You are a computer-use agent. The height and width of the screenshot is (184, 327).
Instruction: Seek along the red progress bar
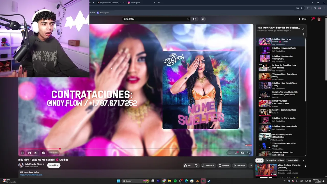[136, 149]
